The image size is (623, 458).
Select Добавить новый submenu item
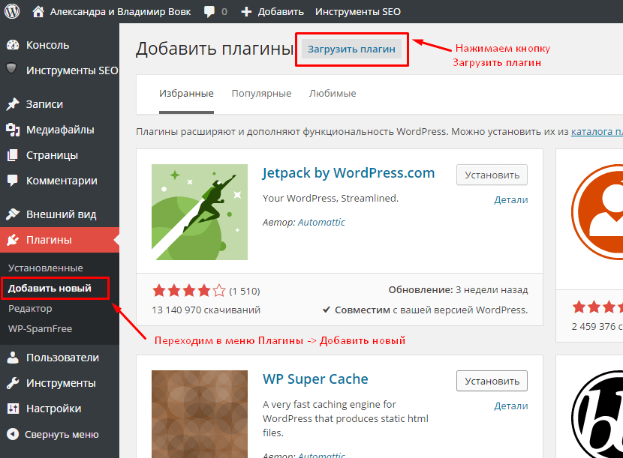(50, 288)
